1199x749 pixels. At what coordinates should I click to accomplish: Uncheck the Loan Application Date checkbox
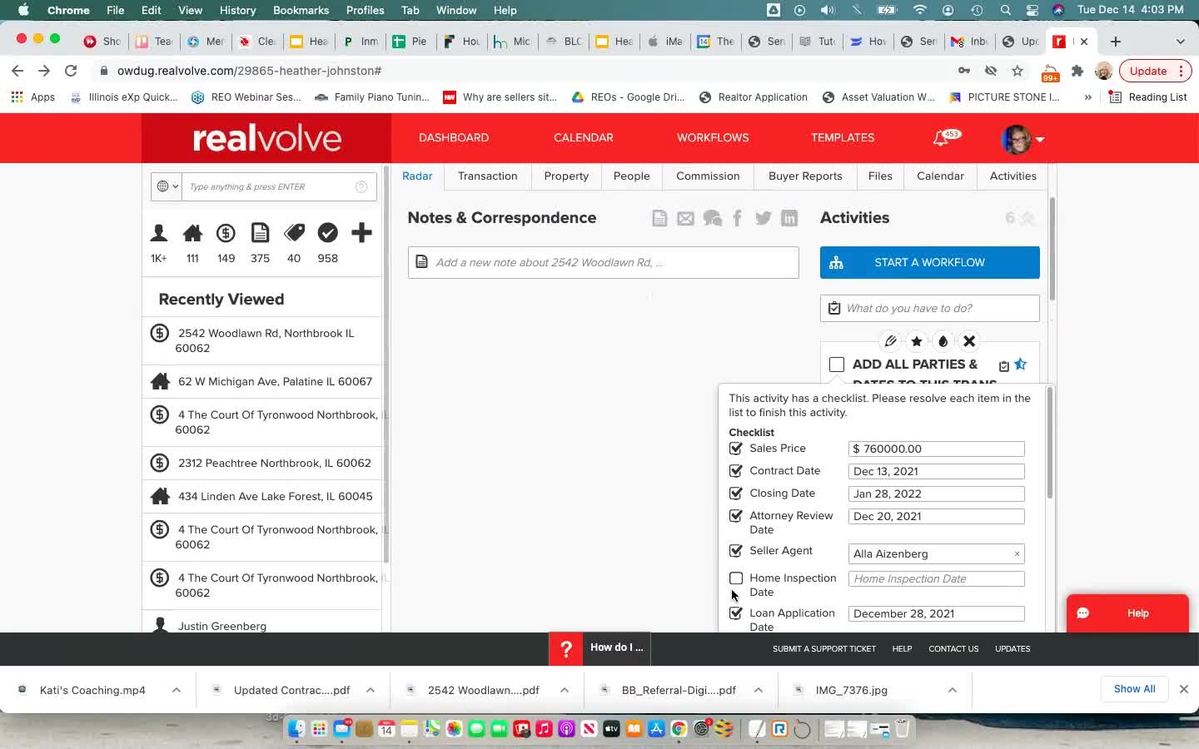coord(736,613)
